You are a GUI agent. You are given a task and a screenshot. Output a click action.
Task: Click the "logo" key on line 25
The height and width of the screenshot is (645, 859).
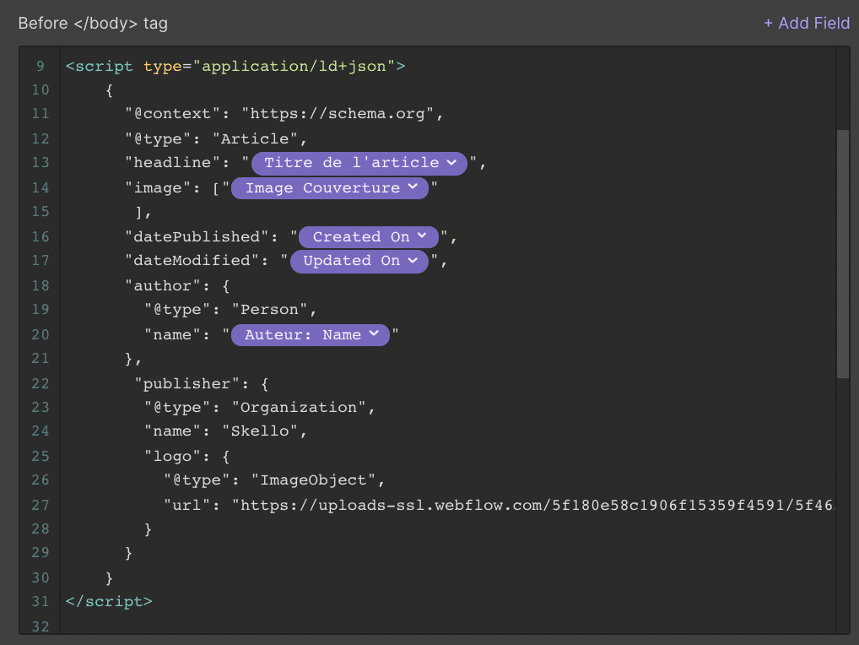pos(173,457)
